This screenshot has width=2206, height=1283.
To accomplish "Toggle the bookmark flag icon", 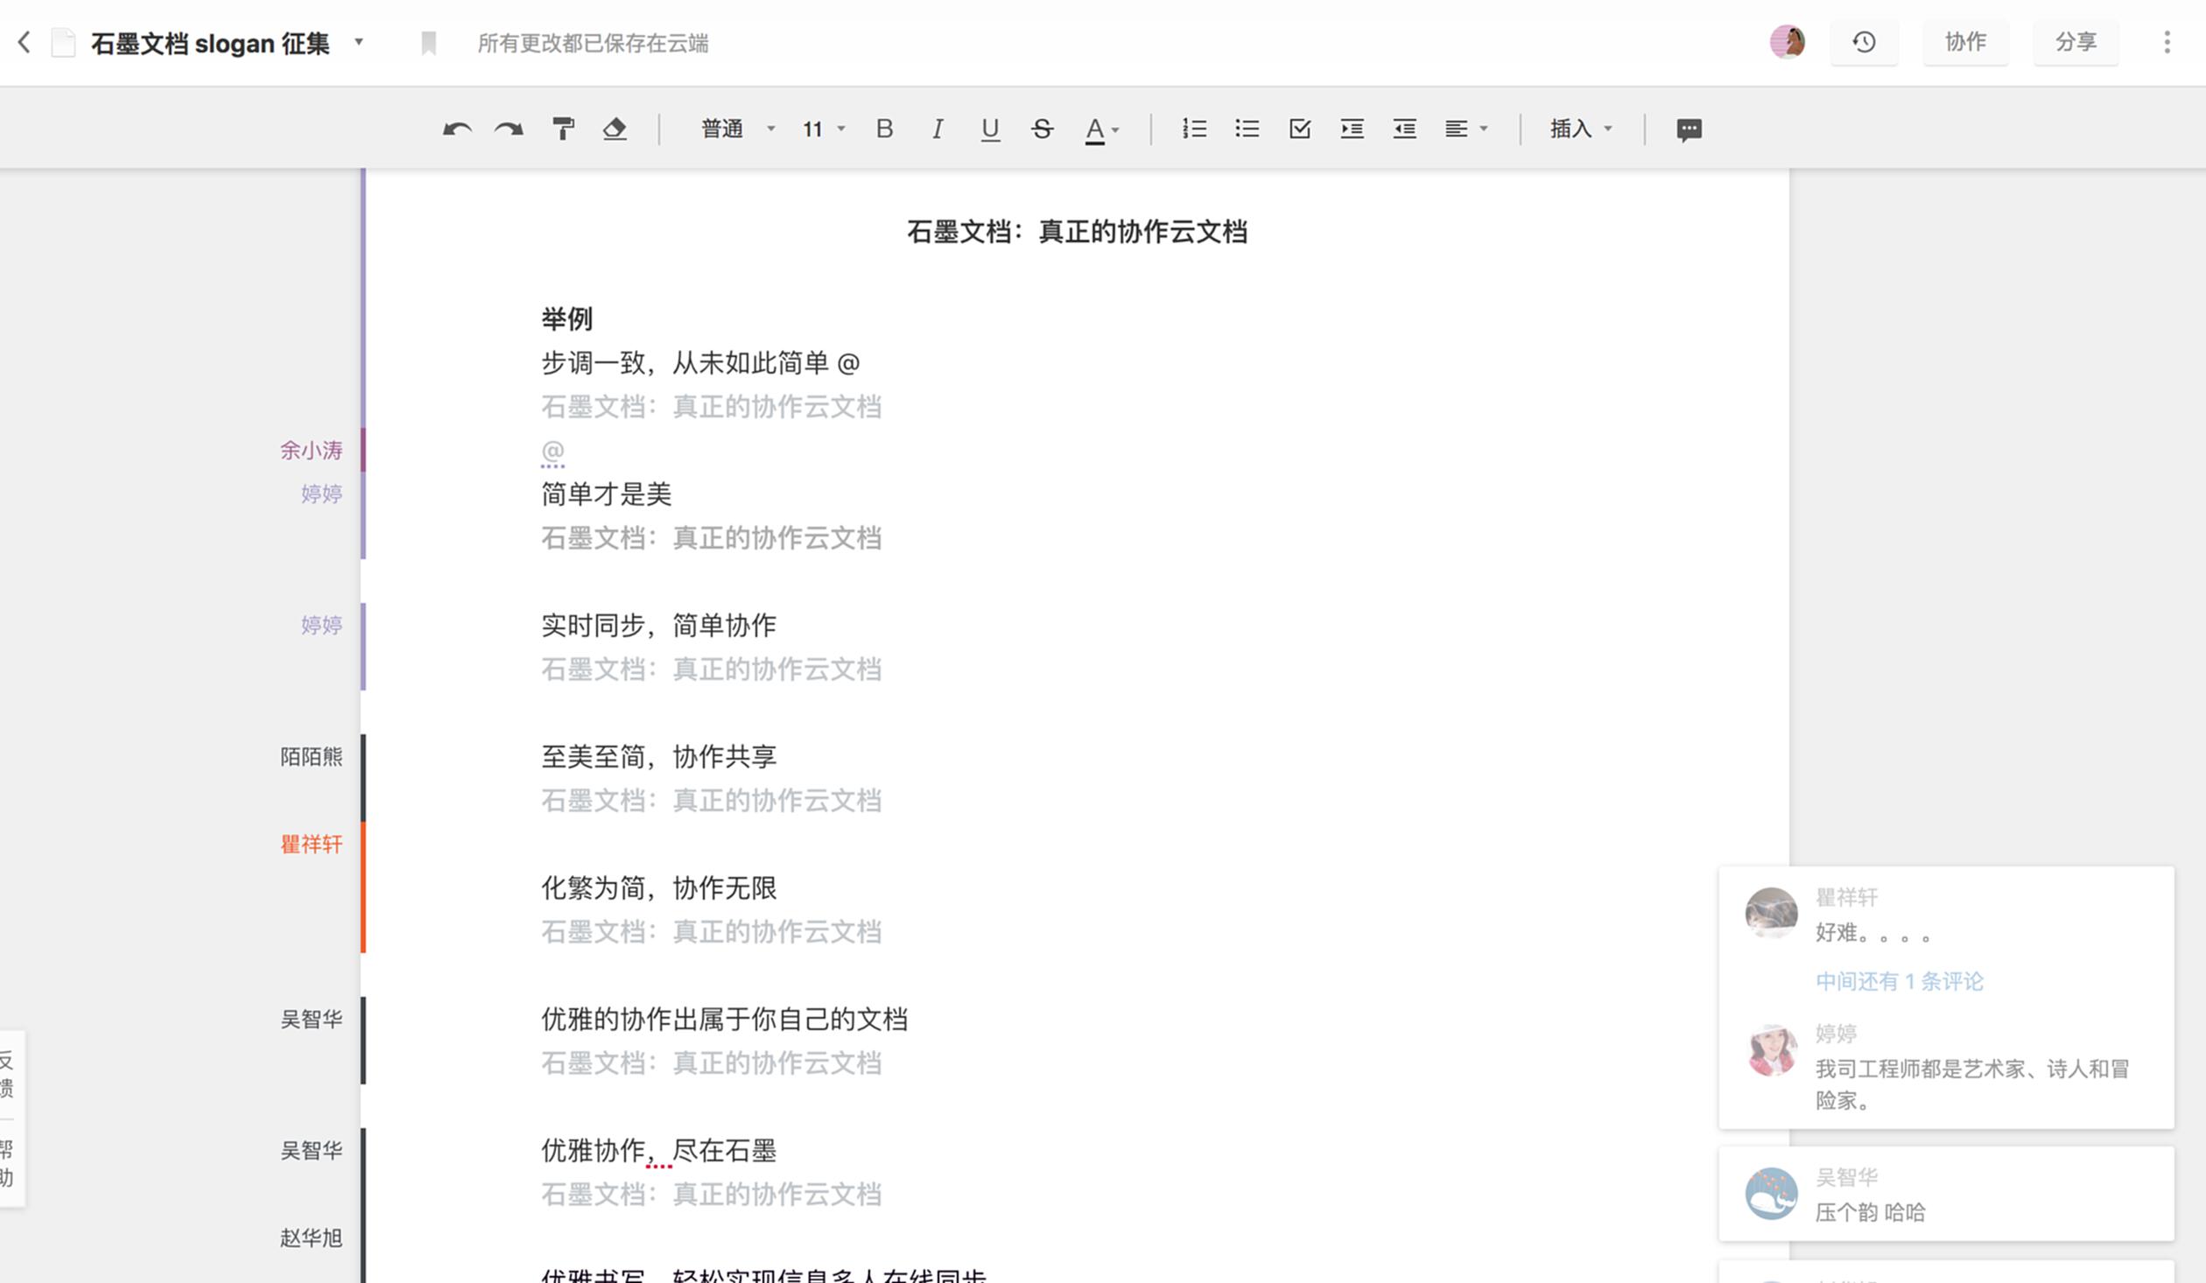I will pos(428,43).
